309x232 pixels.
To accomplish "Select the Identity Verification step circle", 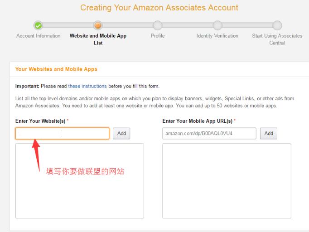I will point(217,25).
